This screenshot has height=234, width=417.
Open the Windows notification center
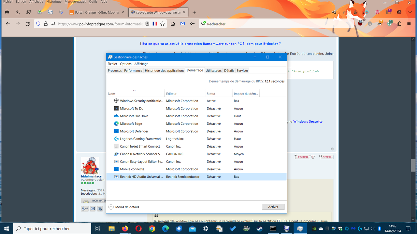(408, 228)
